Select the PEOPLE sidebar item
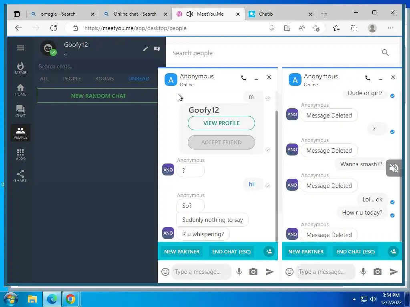Screen dimensions: 410x307 [x=20, y=133]
